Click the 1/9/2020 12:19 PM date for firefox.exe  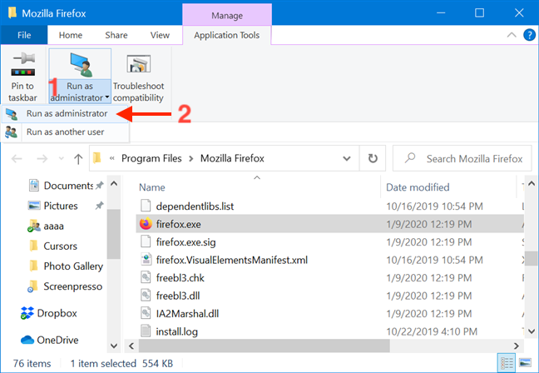(x=429, y=224)
